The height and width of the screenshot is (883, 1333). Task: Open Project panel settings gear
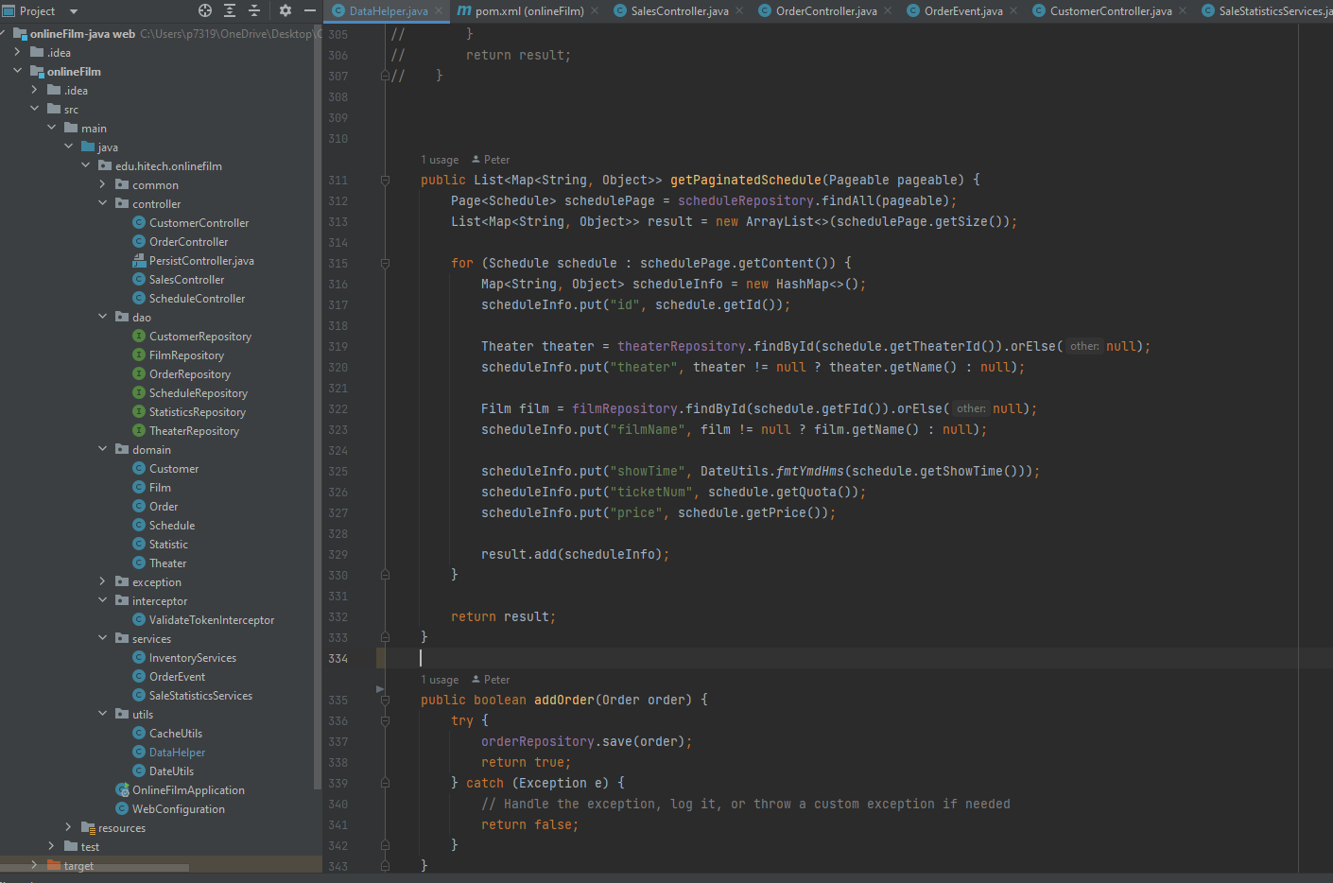(x=285, y=10)
